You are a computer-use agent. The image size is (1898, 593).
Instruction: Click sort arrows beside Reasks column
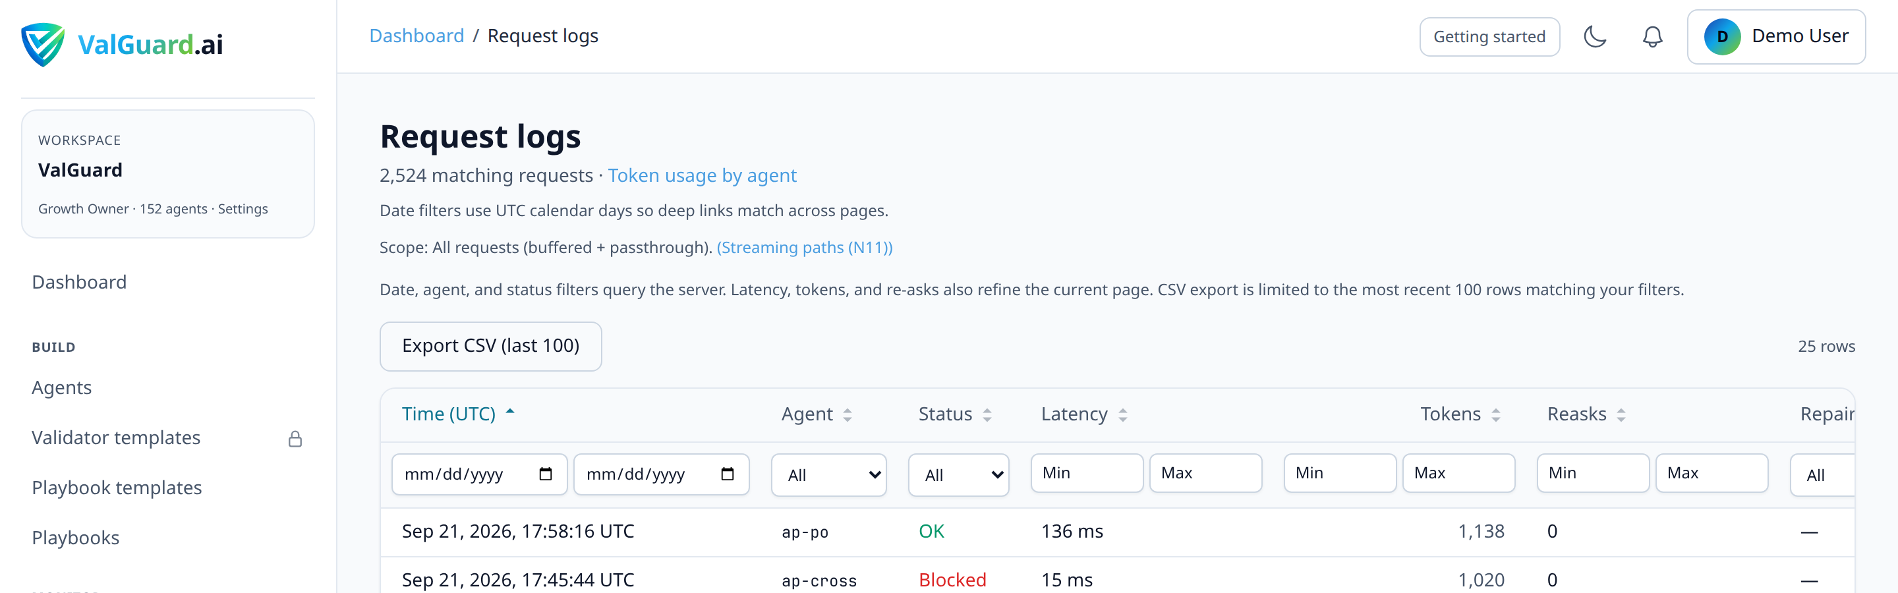coord(1621,414)
